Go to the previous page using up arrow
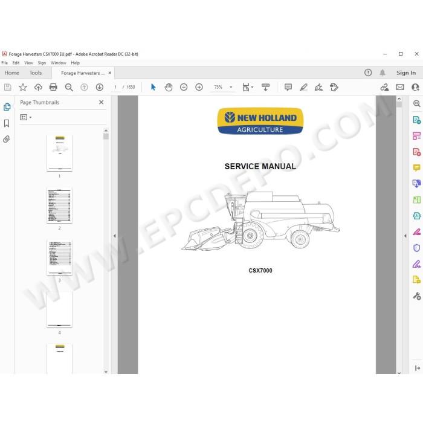423x423 pixels. click(84, 87)
